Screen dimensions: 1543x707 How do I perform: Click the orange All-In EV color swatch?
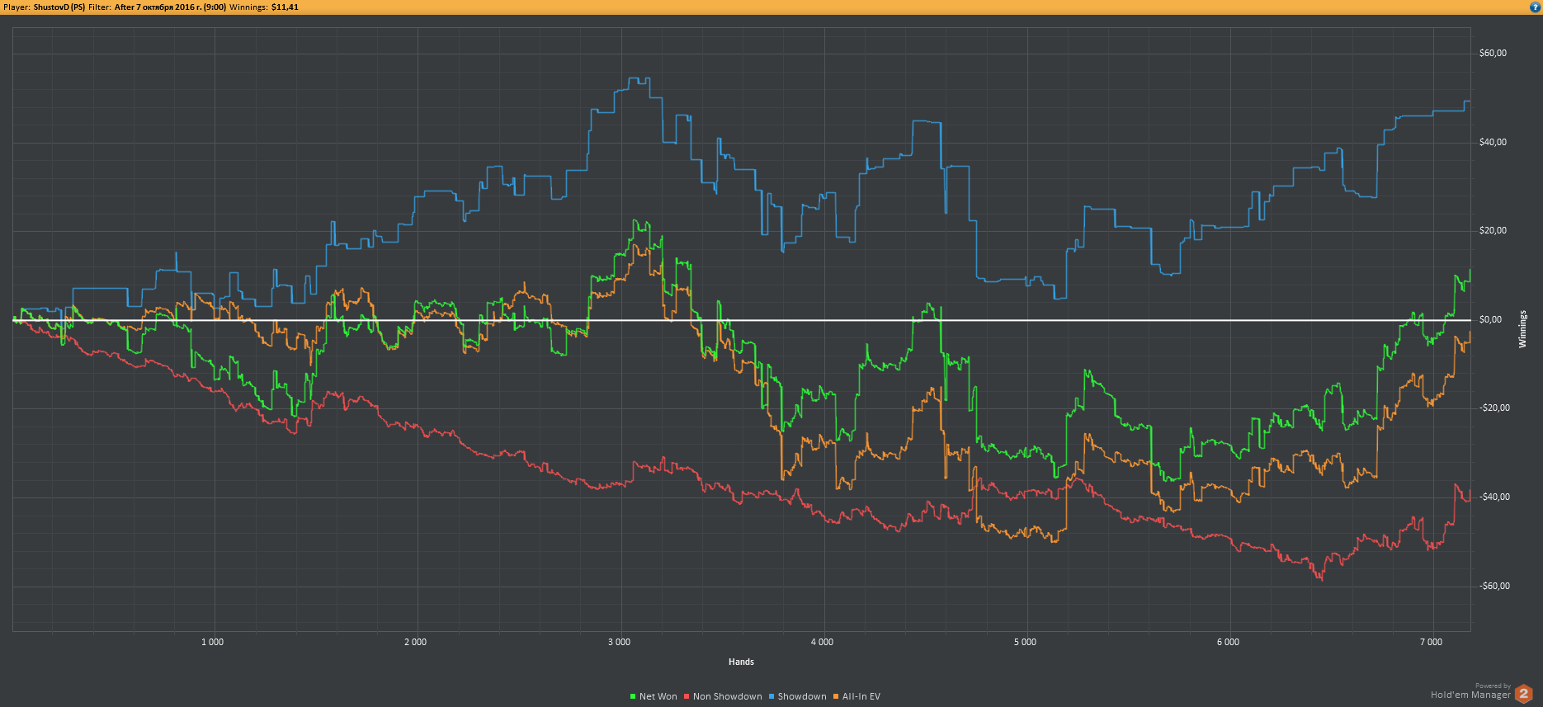[836, 697]
